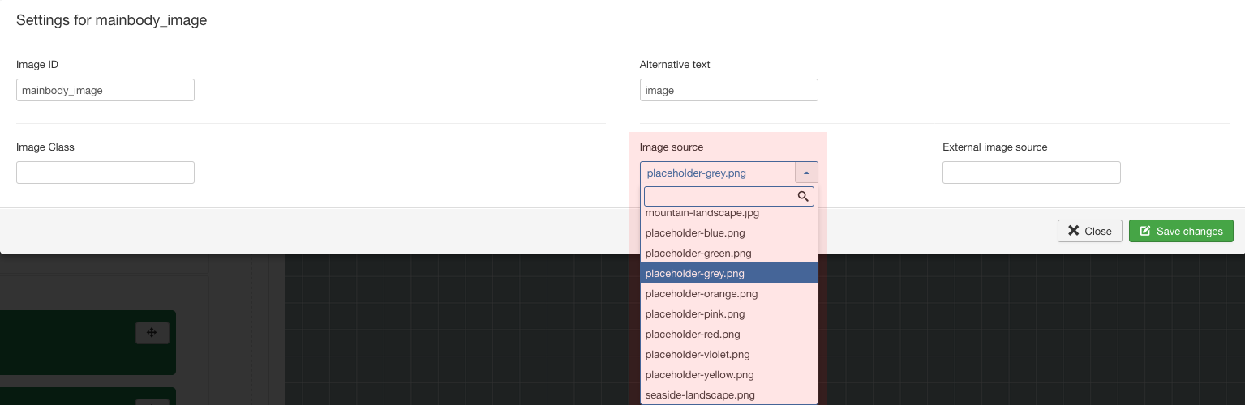Image resolution: width=1245 pixels, height=405 pixels.
Task: Click the Alternative text field
Action: 728,90
